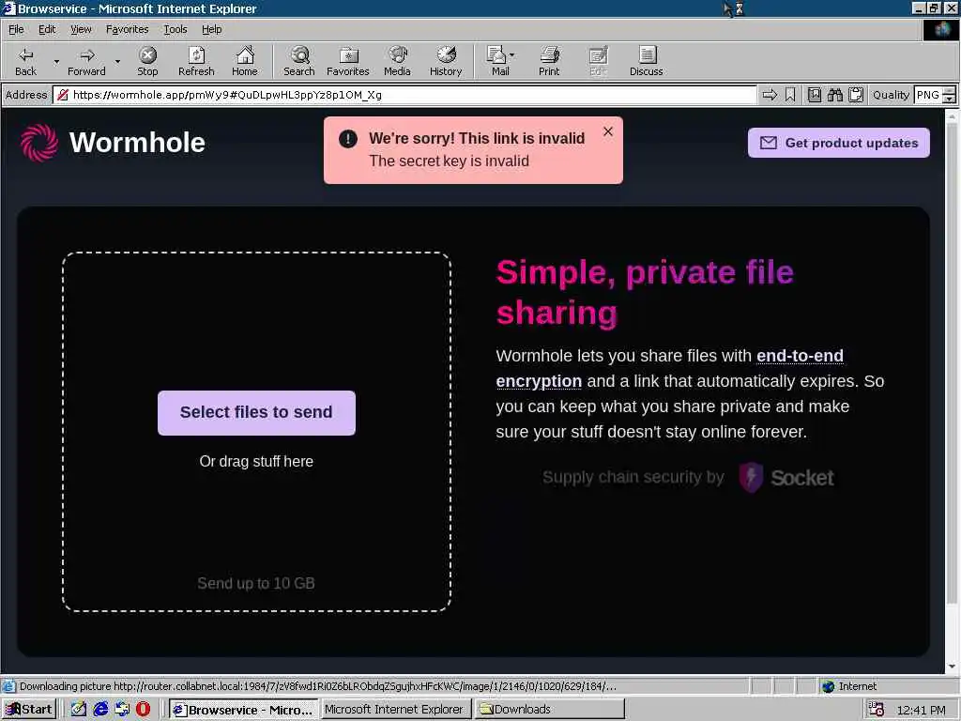Viewport: 961px width, 721px height.
Task: Click the clipboard paste icon
Action: click(x=856, y=95)
